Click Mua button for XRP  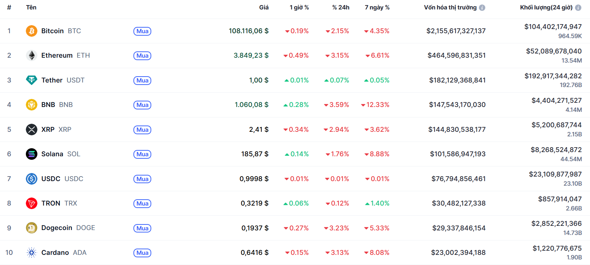(x=143, y=130)
